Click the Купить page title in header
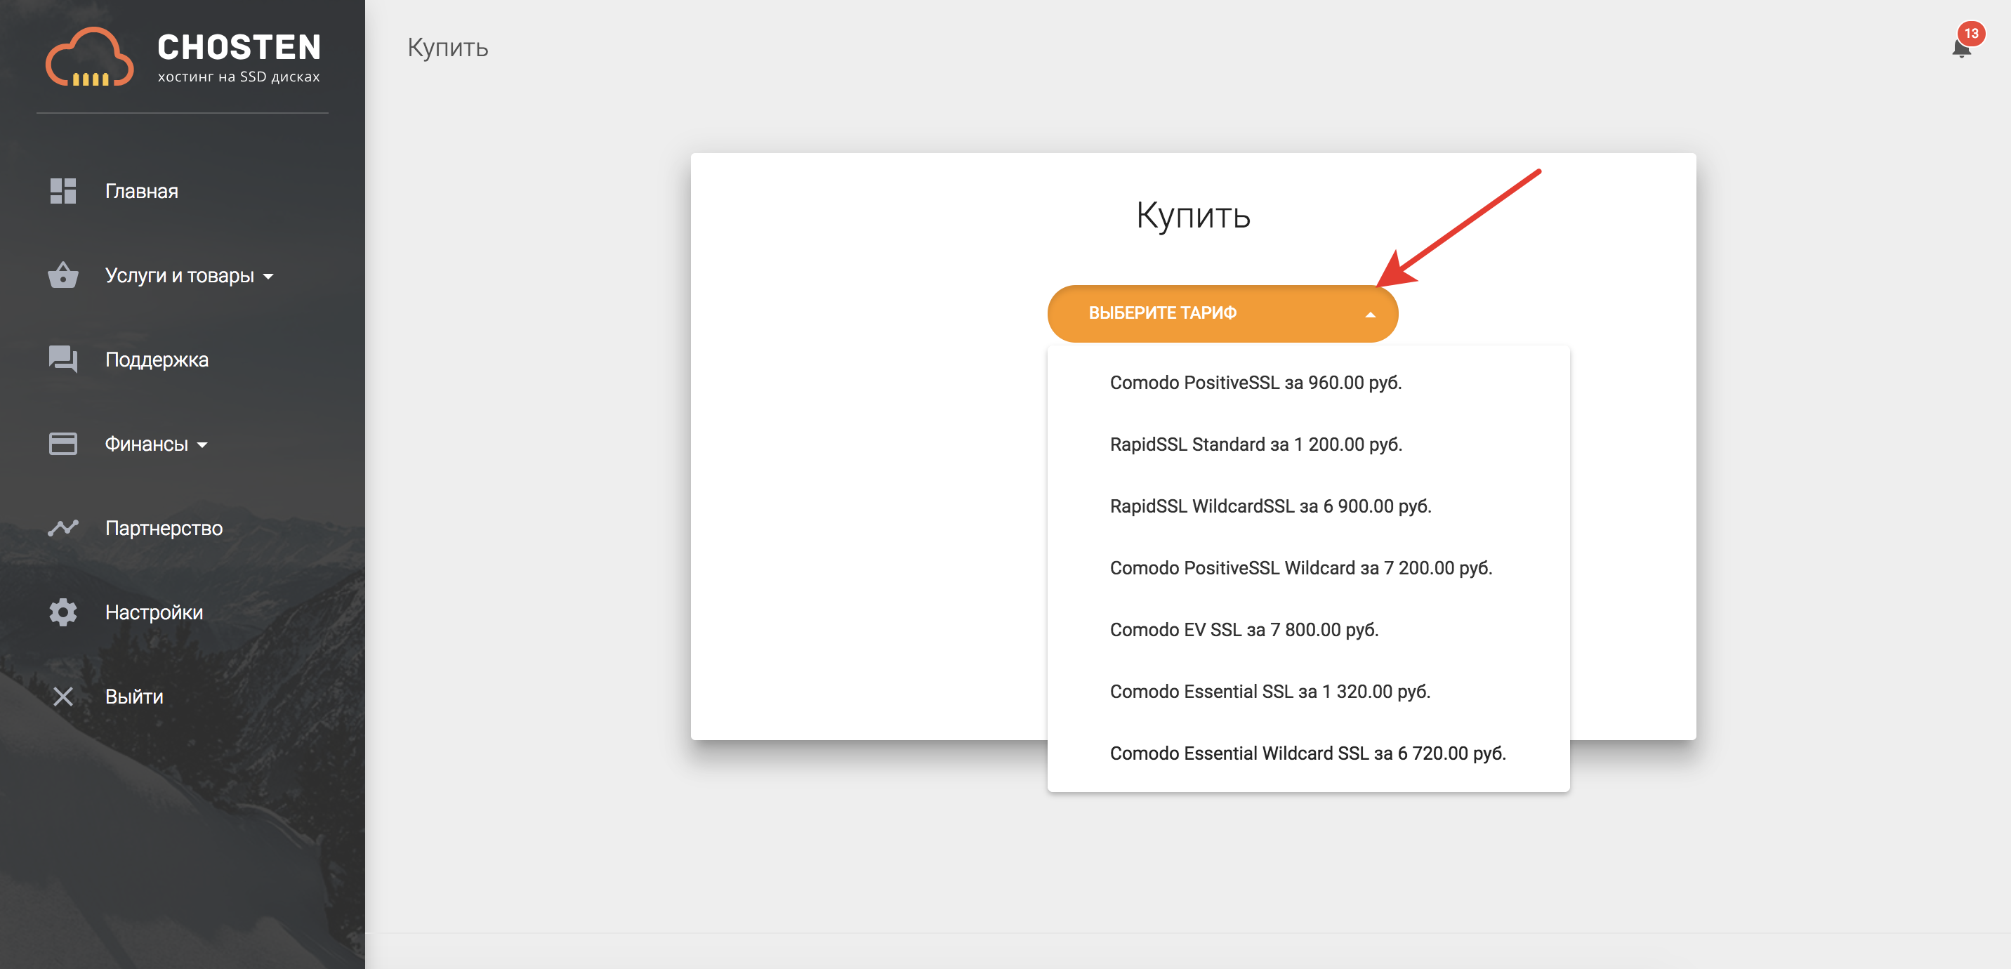The height and width of the screenshot is (969, 2011). click(448, 48)
